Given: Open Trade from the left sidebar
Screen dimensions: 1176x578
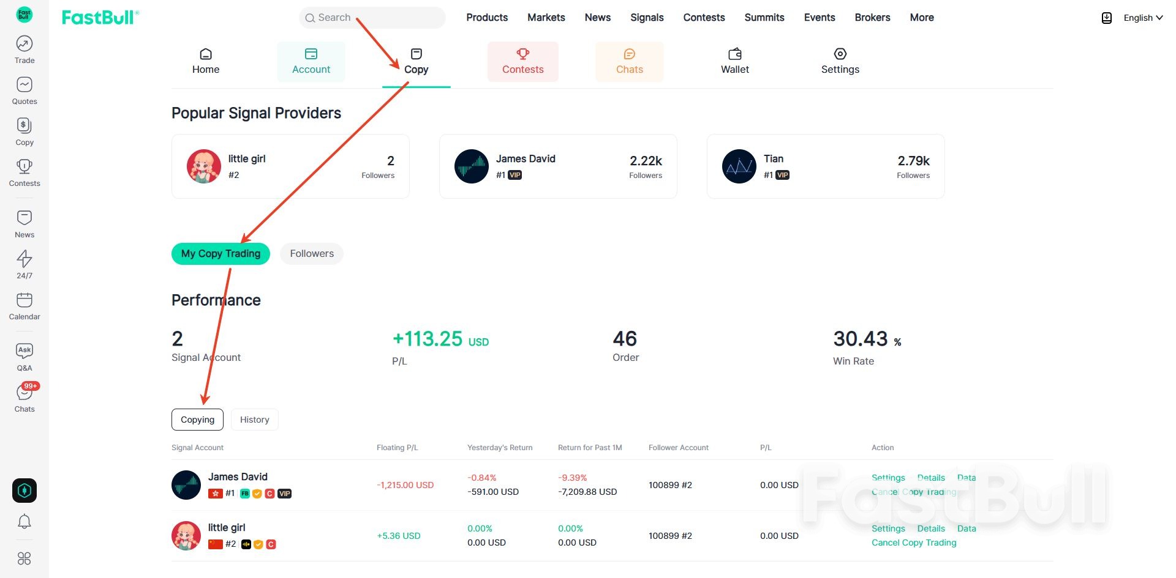Looking at the screenshot, I should tap(24, 48).
